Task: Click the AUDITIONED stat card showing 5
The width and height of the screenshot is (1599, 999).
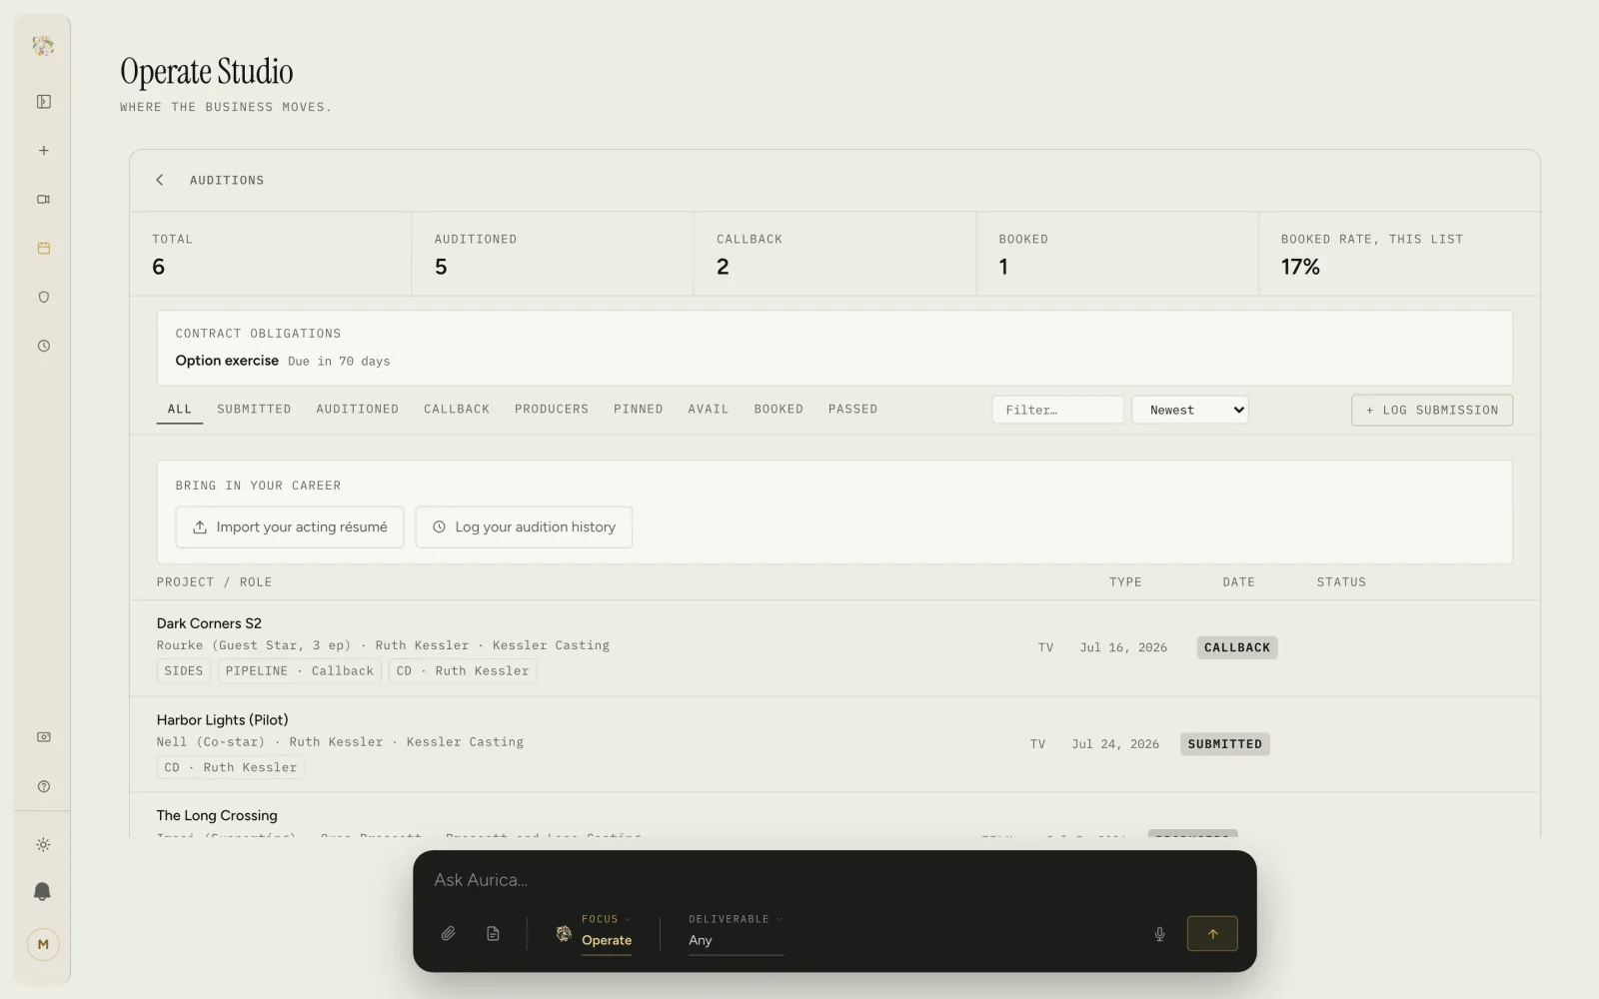Action: pyautogui.click(x=553, y=254)
